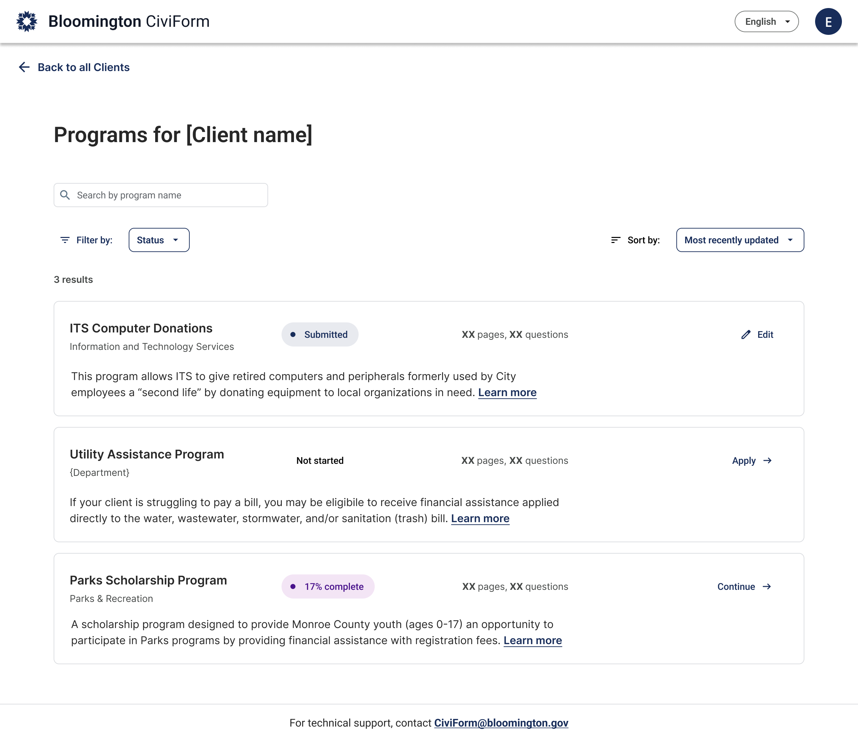The width and height of the screenshot is (858, 746).
Task: Click the magnifying glass icon in search bar
Action: tap(65, 195)
